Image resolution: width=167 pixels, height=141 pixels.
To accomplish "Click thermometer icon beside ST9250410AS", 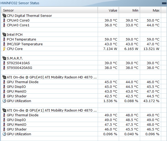I will (x=4, y=63).
